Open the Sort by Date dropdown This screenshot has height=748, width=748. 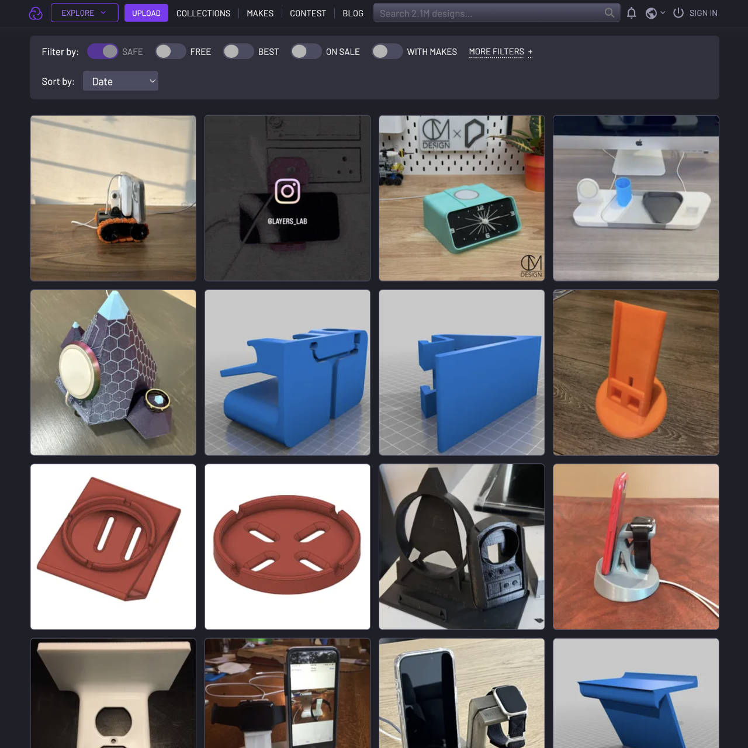(x=120, y=81)
